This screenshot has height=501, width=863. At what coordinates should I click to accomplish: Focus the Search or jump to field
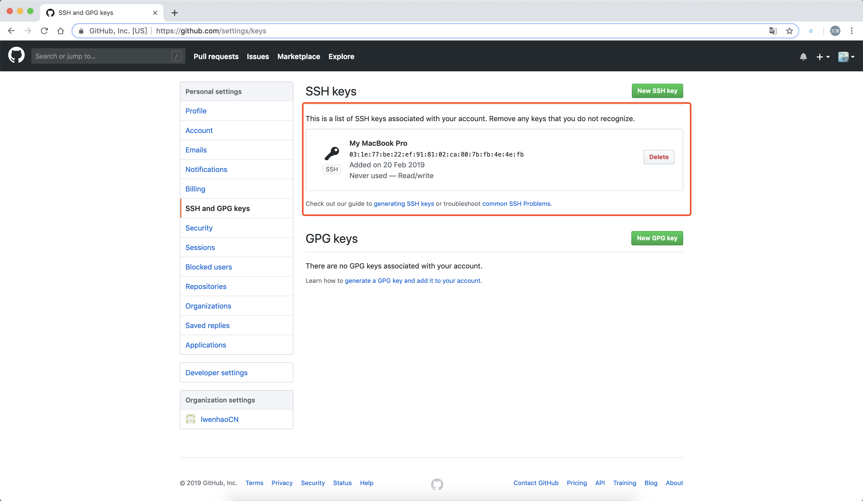coord(108,56)
